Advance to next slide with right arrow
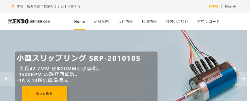The height and width of the screenshot is (101, 250). coord(243,79)
